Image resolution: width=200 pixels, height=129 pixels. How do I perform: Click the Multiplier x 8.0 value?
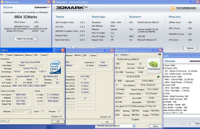(x=21, y=98)
